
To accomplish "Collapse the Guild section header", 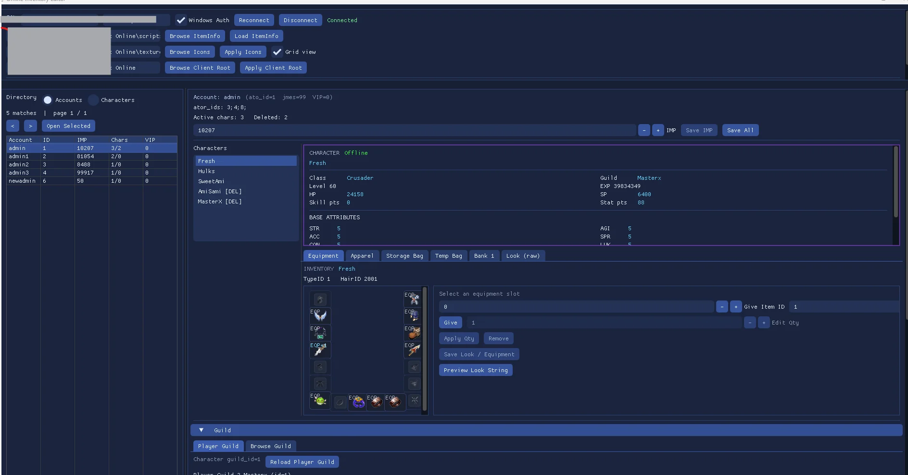I will (546, 430).
